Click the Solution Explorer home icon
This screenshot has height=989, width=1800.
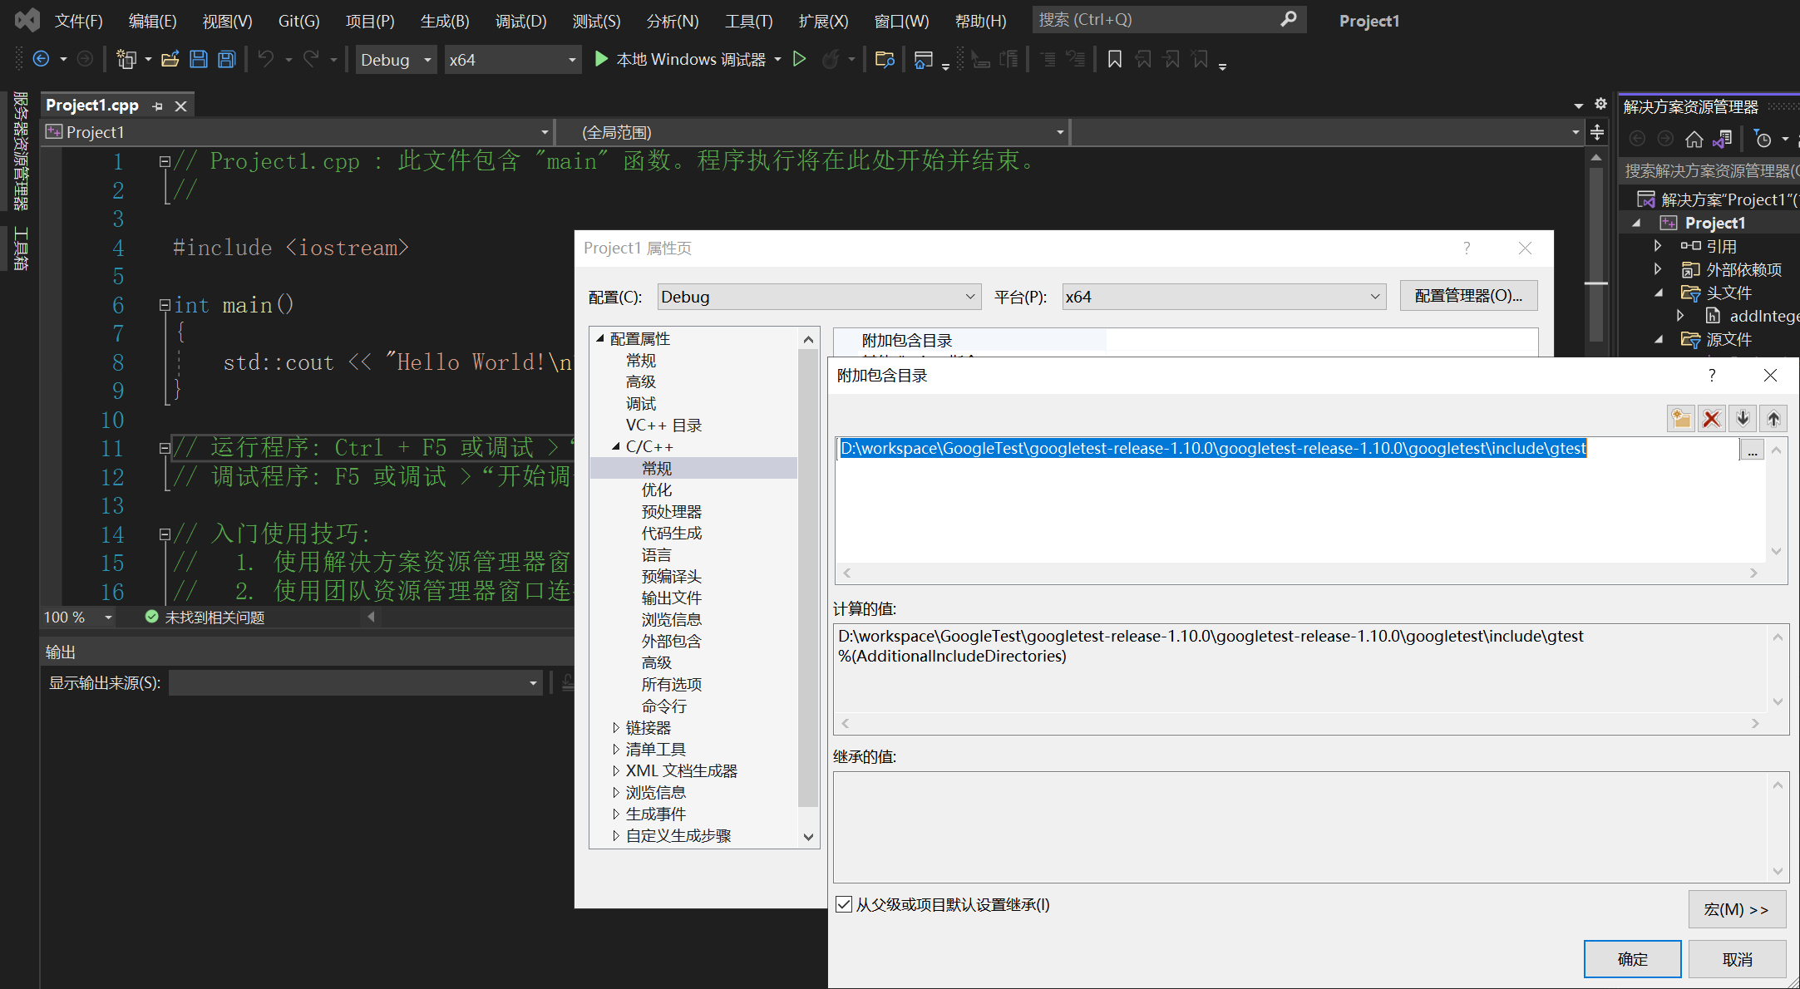pyautogui.click(x=1694, y=139)
